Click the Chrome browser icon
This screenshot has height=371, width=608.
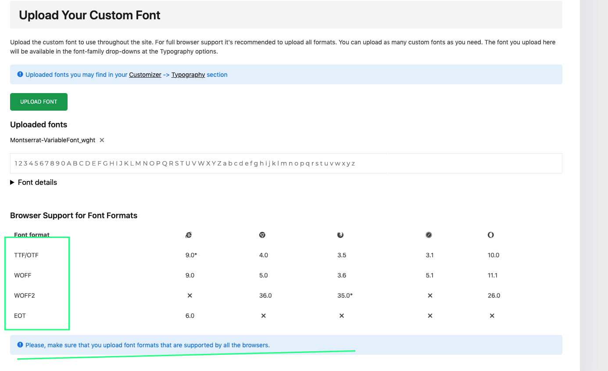click(262, 235)
